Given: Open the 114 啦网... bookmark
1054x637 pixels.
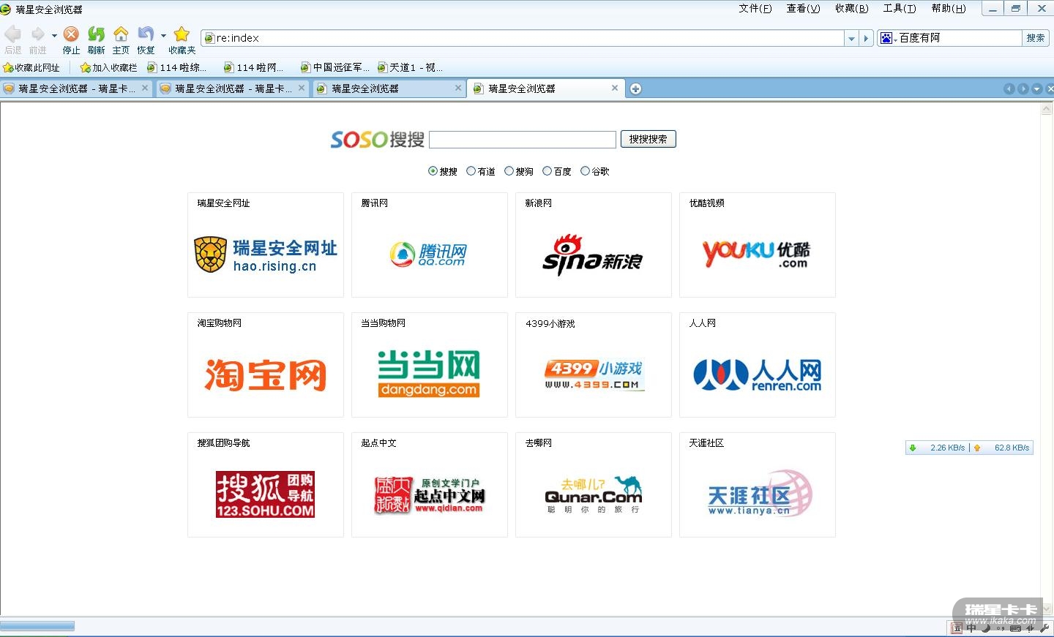Looking at the screenshot, I should click(x=253, y=68).
